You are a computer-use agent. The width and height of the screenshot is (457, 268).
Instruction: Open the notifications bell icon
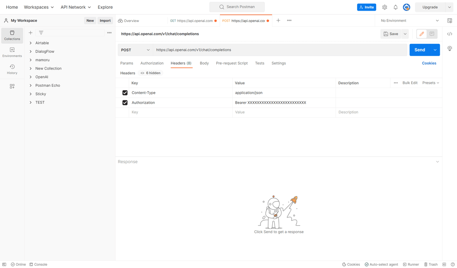click(x=396, y=7)
